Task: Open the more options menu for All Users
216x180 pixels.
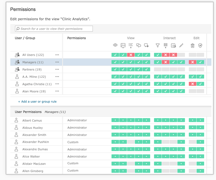Action: (57, 55)
